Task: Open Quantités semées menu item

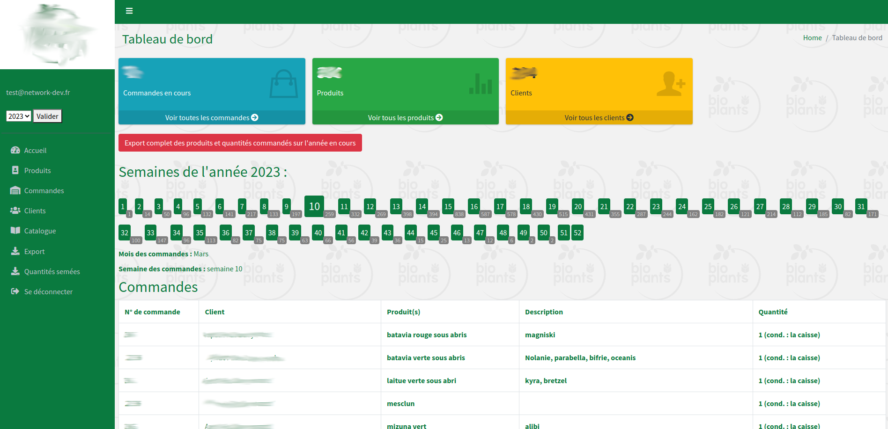Action: coord(52,271)
